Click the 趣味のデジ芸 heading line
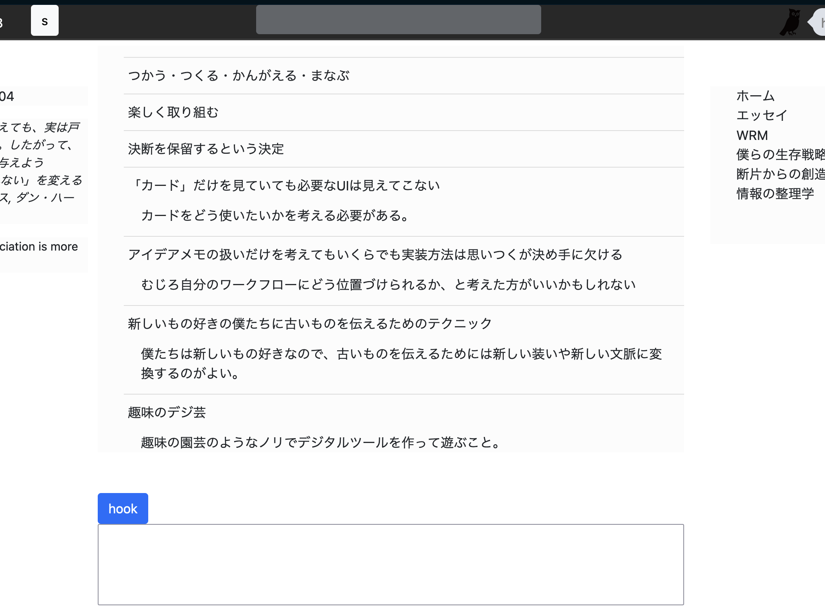 [167, 412]
